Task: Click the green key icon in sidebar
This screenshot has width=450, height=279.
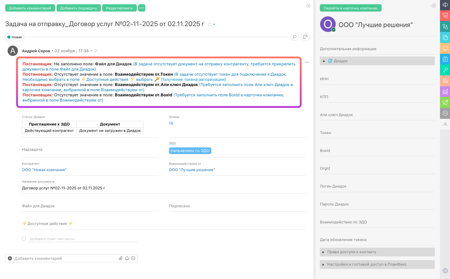Action: click(x=445, y=70)
